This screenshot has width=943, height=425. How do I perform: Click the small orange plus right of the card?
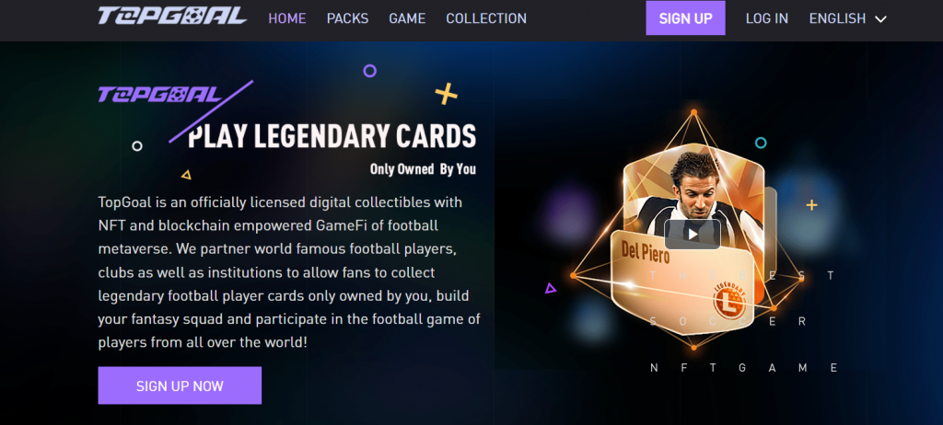point(811,205)
